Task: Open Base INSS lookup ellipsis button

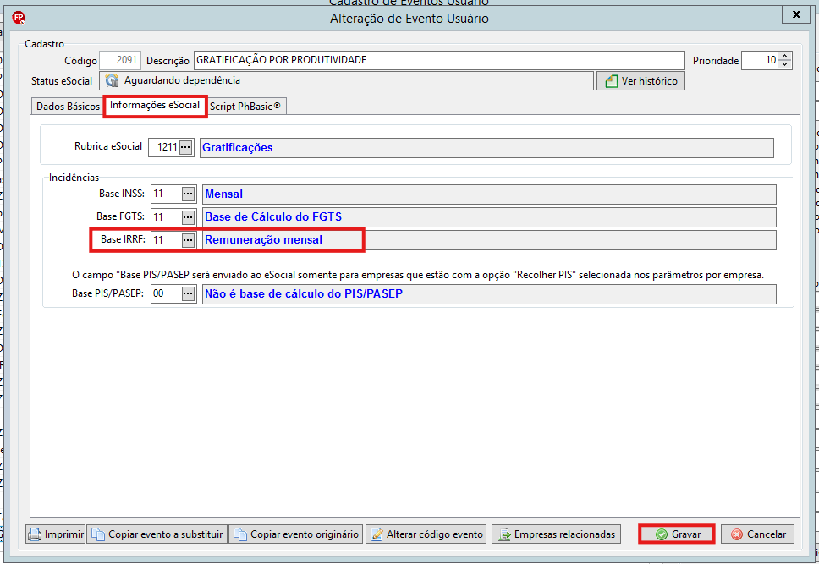Action: click(188, 194)
